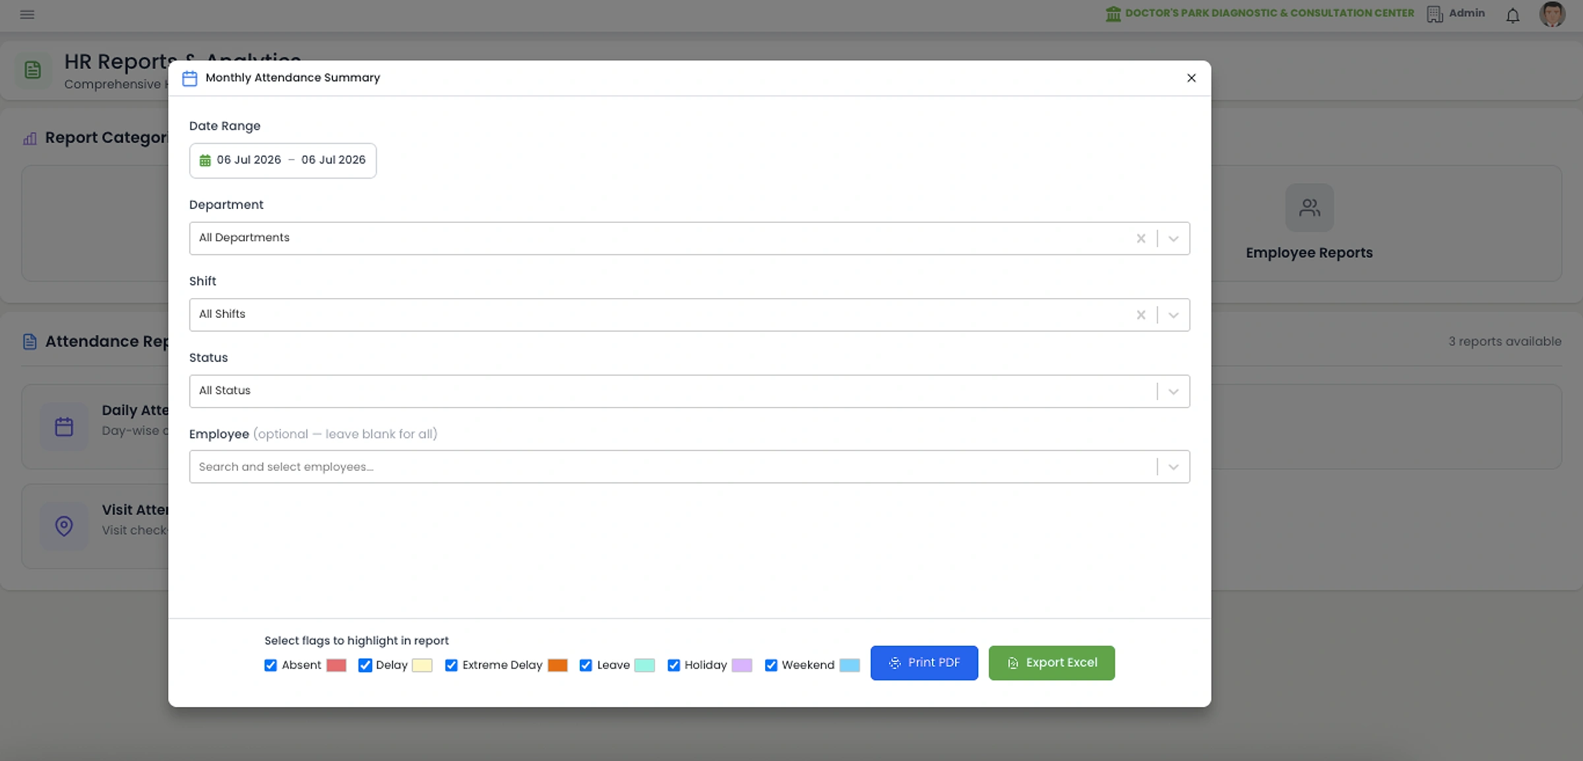Click the printer icon on Print PDF
This screenshot has height=761, width=1583.
coord(894,663)
